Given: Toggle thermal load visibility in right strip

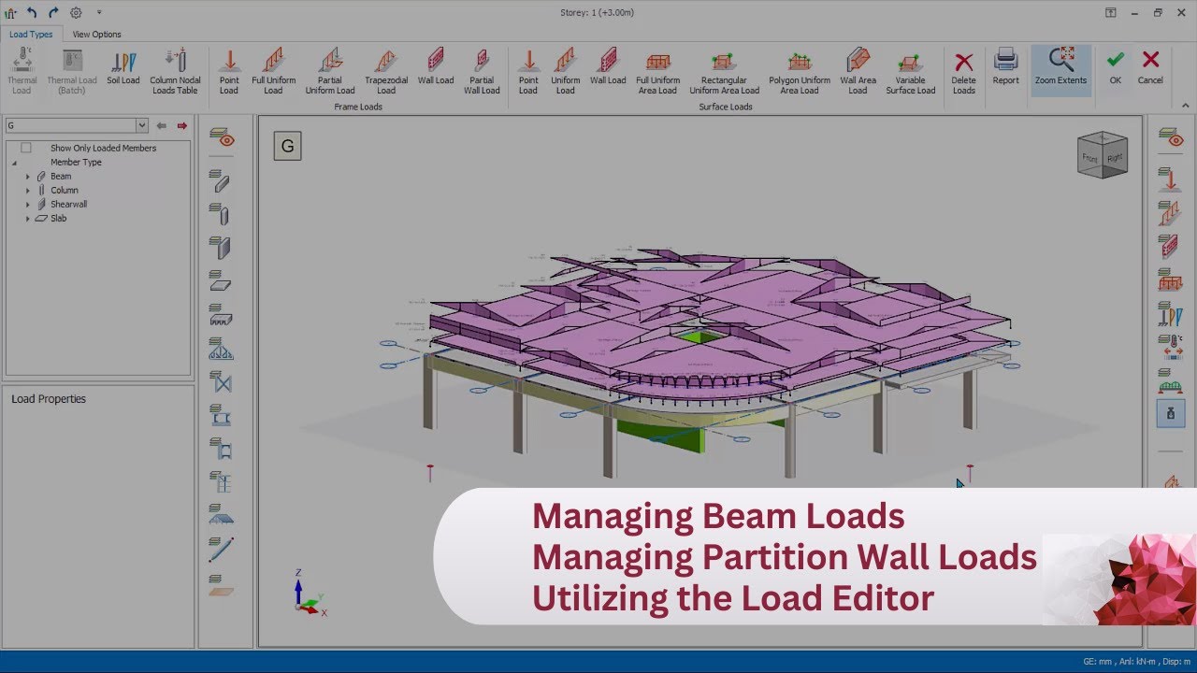Looking at the screenshot, I should (x=1170, y=347).
